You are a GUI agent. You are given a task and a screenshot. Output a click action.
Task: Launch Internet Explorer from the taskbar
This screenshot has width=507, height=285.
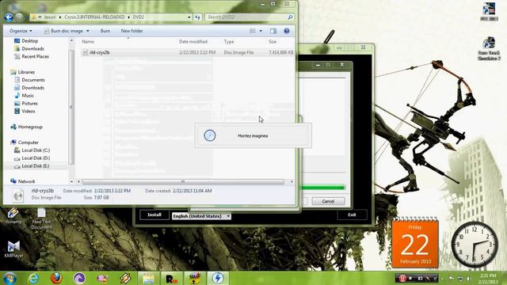click(33, 278)
